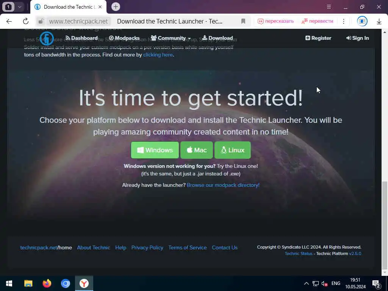
Task: Show hidden system tray icons
Action: point(306,283)
